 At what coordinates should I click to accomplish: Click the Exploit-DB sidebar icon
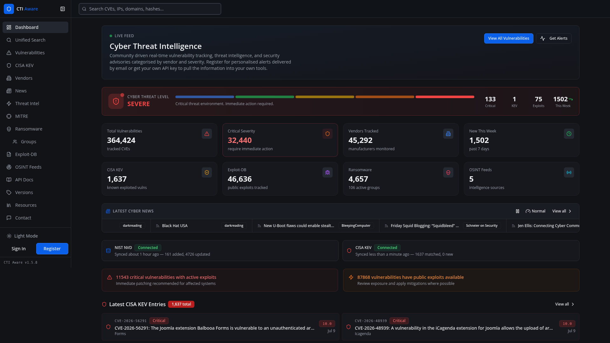(x=9, y=154)
